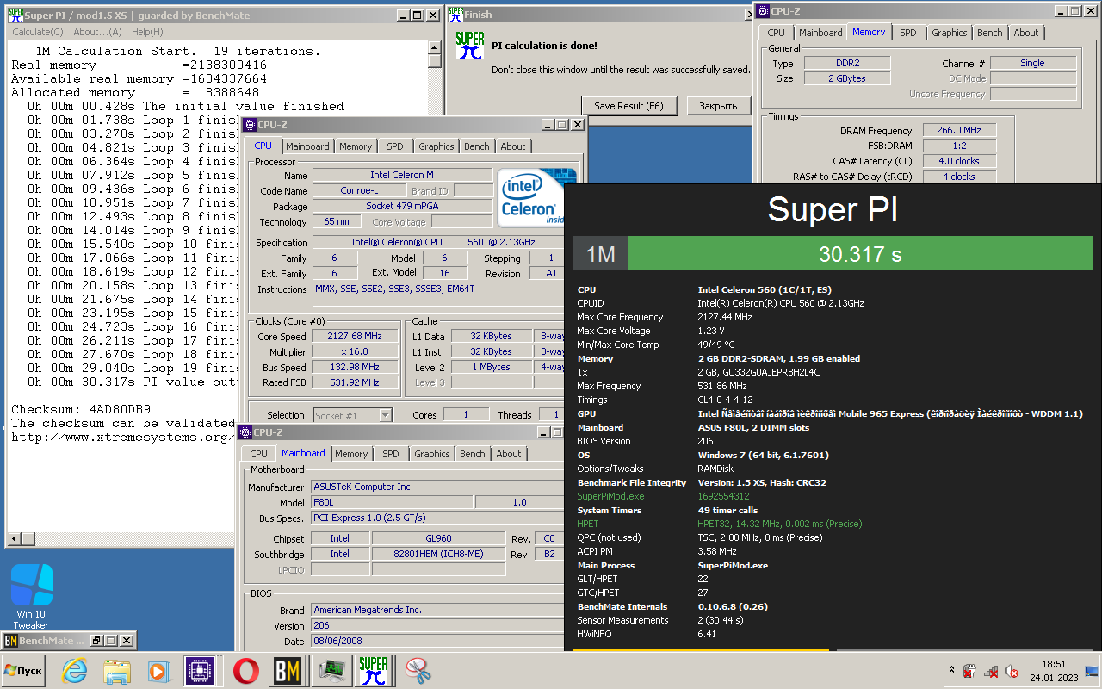This screenshot has width=1102, height=689.
Task: Click the memory Type DDR2 field
Action: (847, 64)
